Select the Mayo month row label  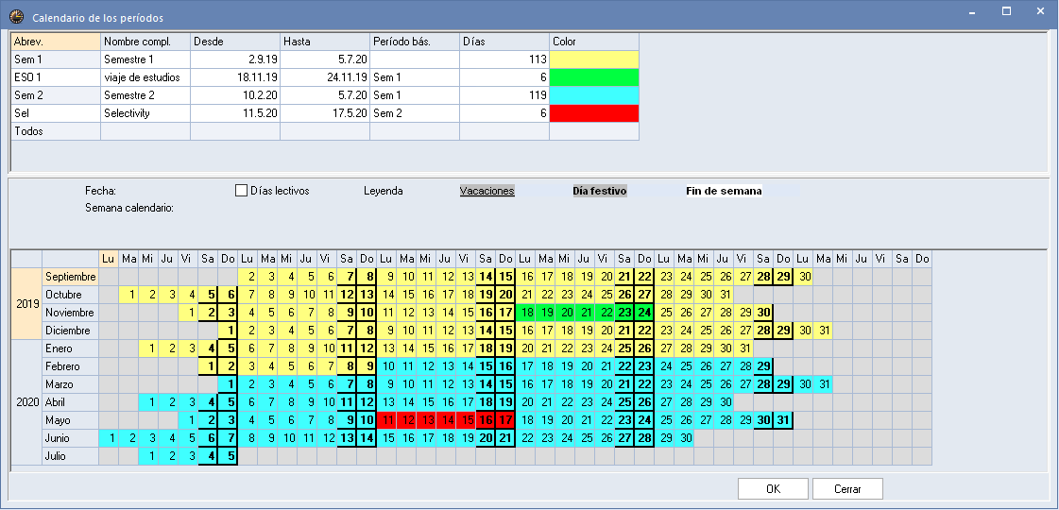70,420
